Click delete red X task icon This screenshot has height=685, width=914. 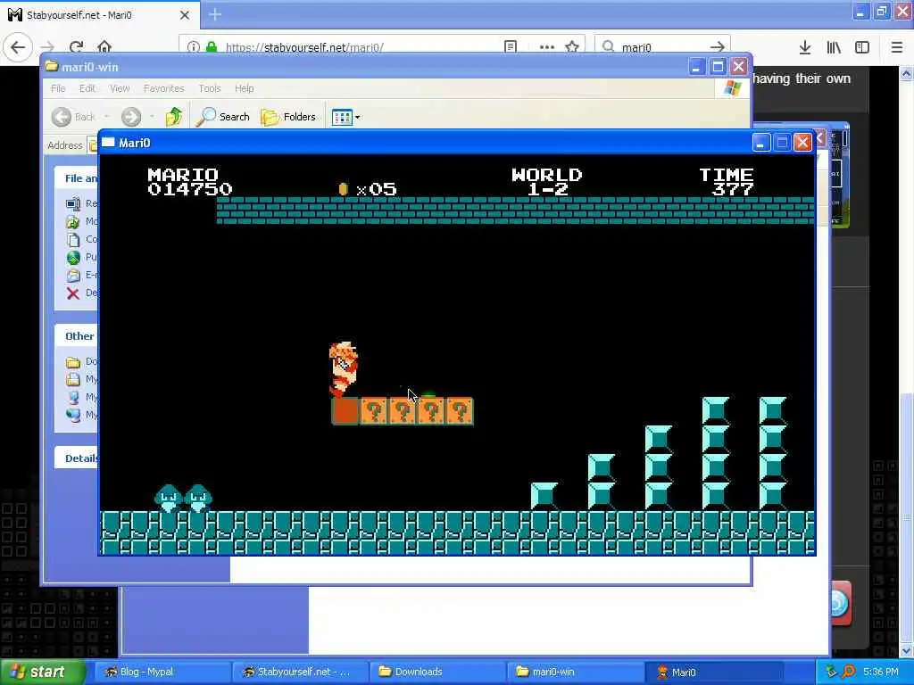[73, 293]
